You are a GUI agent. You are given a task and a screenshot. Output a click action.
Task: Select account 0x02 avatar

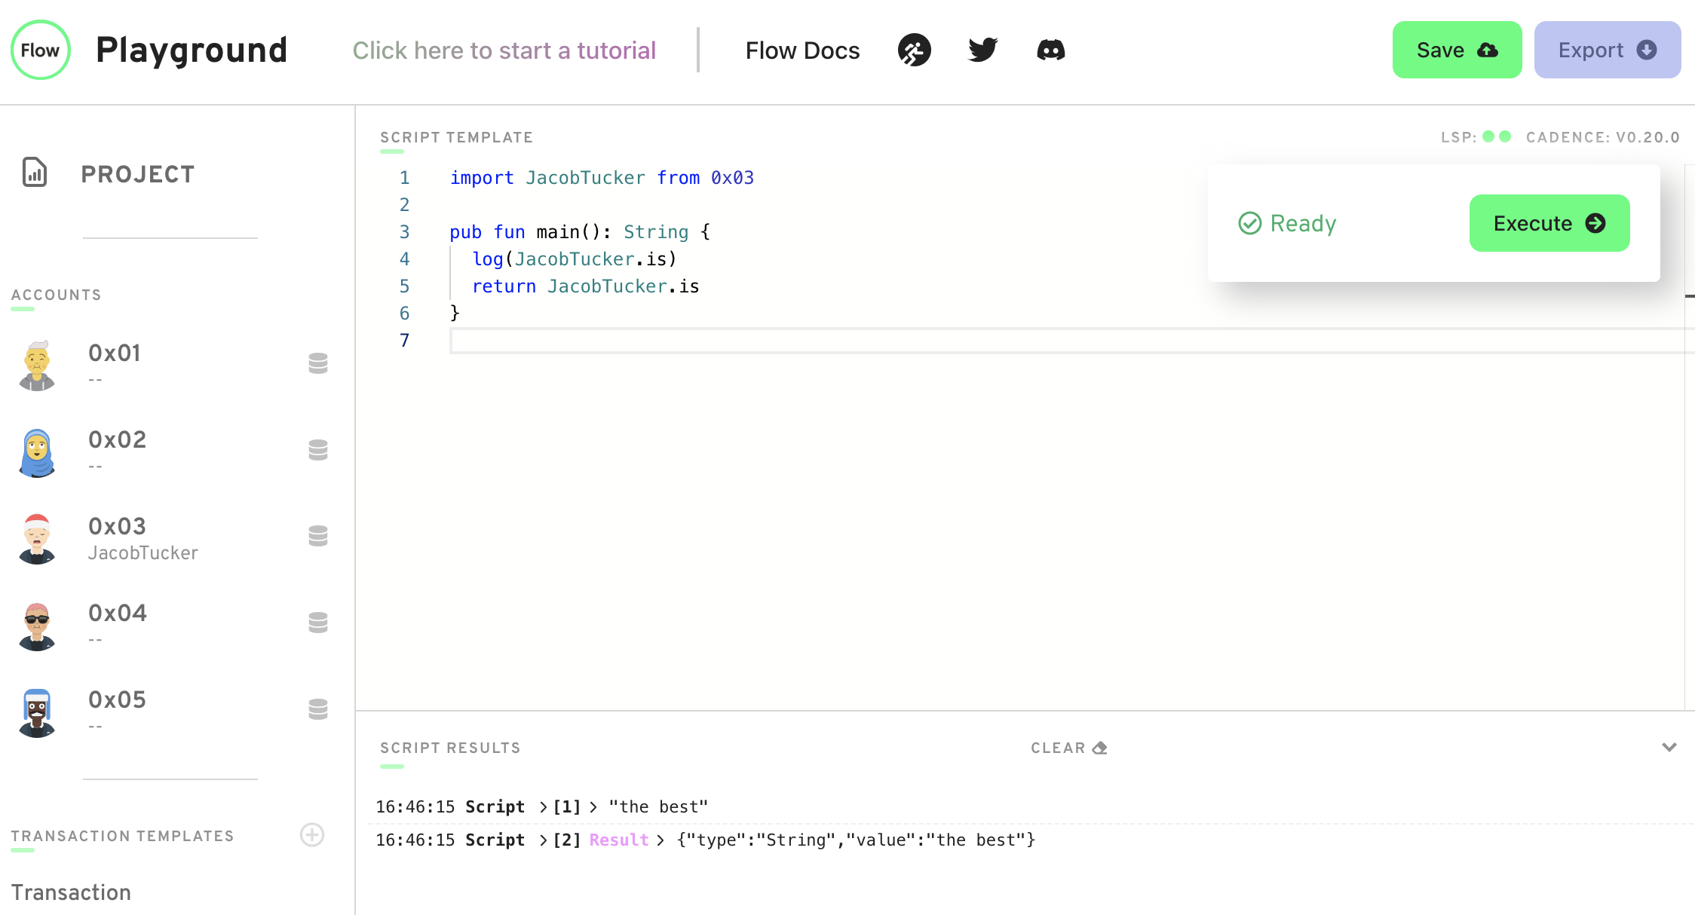point(36,451)
